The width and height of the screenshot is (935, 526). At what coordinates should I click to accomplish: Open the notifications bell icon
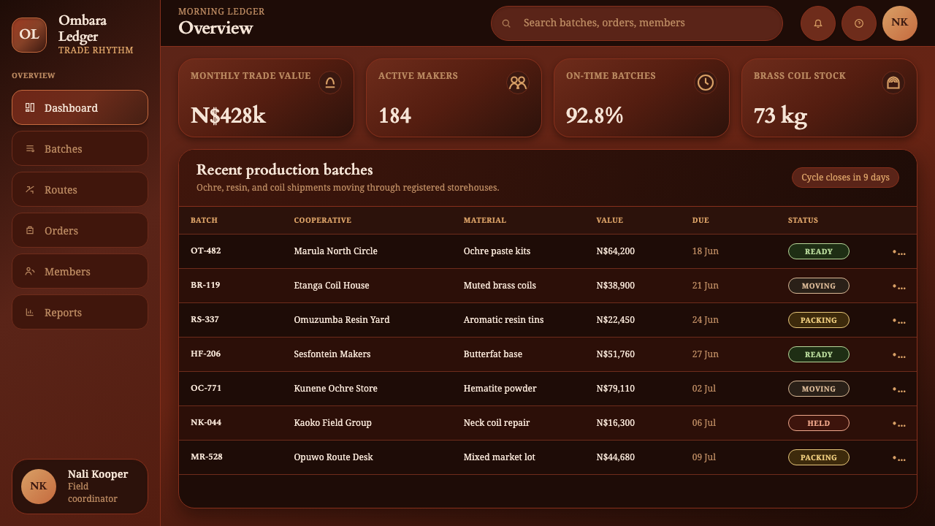coord(818,23)
